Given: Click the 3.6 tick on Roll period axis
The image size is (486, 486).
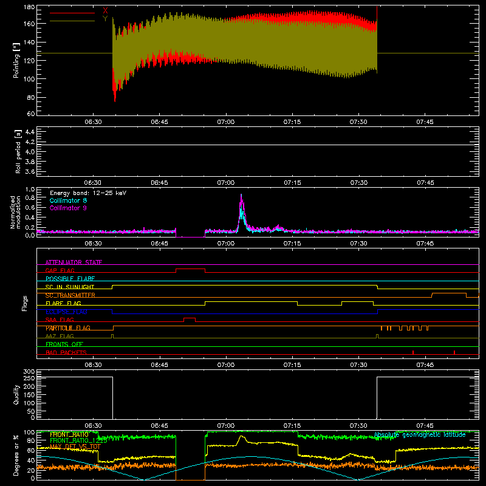Looking at the screenshot, I should [x=30, y=171].
